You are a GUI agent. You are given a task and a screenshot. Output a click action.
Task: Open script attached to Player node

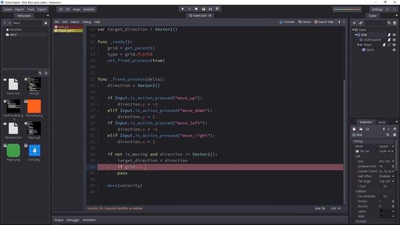click(x=384, y=45)
